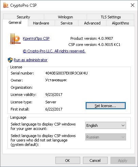The width and height of the screenshot is (138, 167).
Task: Click the UAC shield icon beside Run as administrator
Action: pos(10,60)
